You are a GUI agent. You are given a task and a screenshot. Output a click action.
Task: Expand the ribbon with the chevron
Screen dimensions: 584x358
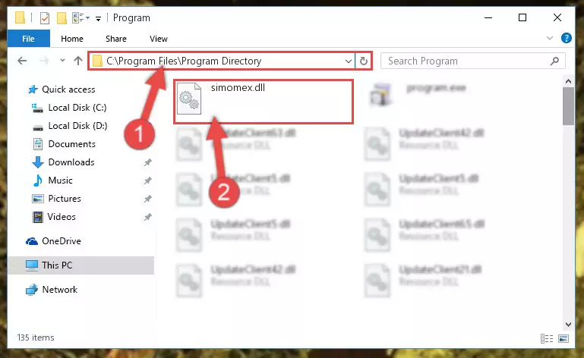click(x=549, y=38)
